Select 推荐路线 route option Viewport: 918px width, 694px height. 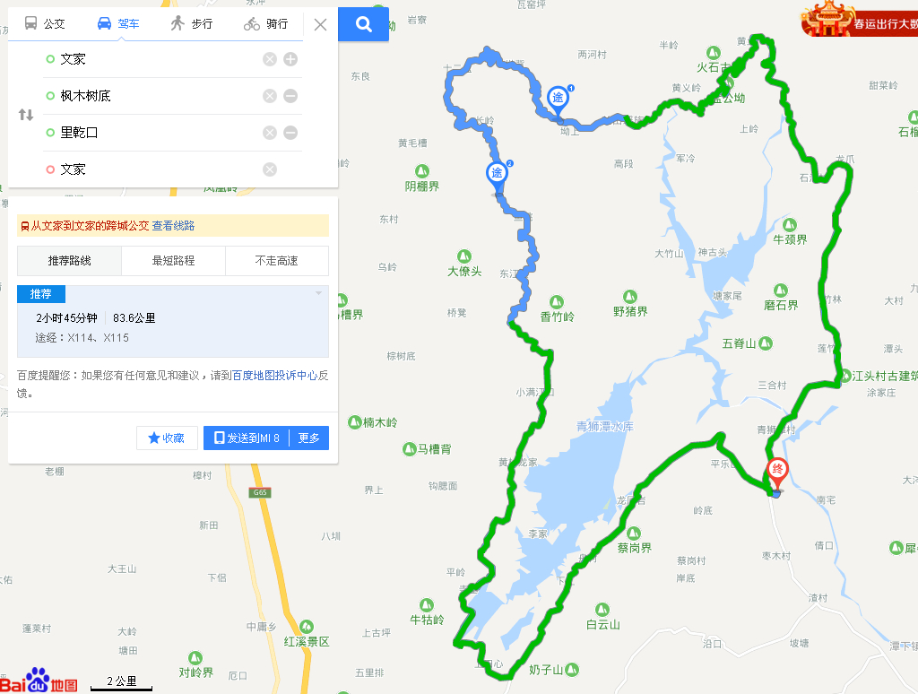coord(70,261)
